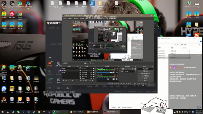
Task: Toggle lock on 社交信息 source
Action: 94,74
